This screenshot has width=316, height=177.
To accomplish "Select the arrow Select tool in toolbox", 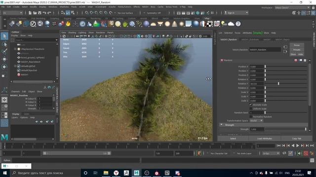I will pos(4,36).
